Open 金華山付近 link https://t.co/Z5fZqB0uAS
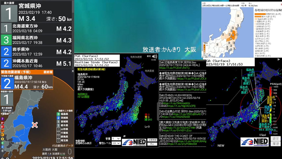This screenshot has width=282, height=159. coord(187,114)
